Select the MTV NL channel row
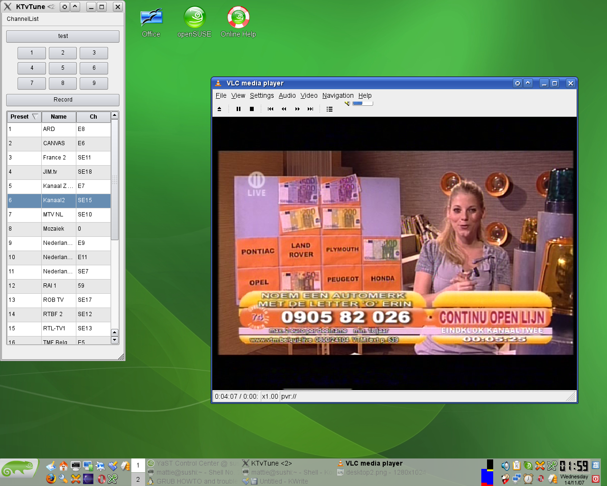Image resolution: width=607 pixels, height=486 pixels. 59,215
